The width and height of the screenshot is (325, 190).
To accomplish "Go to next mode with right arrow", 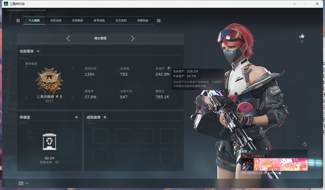I will click(133, 38).
